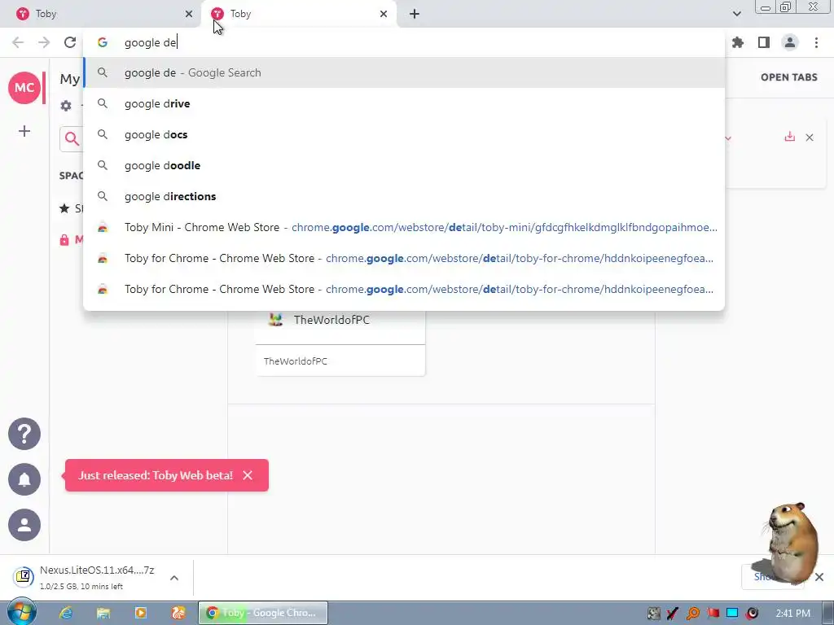Close the open tabs window card
This screenshot has height=625, width=834.
(x=810, y=138)
